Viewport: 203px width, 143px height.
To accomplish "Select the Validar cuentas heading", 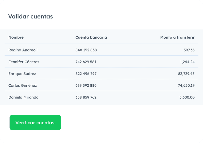I will [x=30, y=16].
